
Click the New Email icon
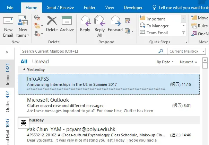8,27
